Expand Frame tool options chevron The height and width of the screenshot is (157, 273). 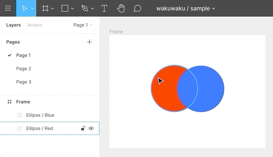(x=52, y=8)
